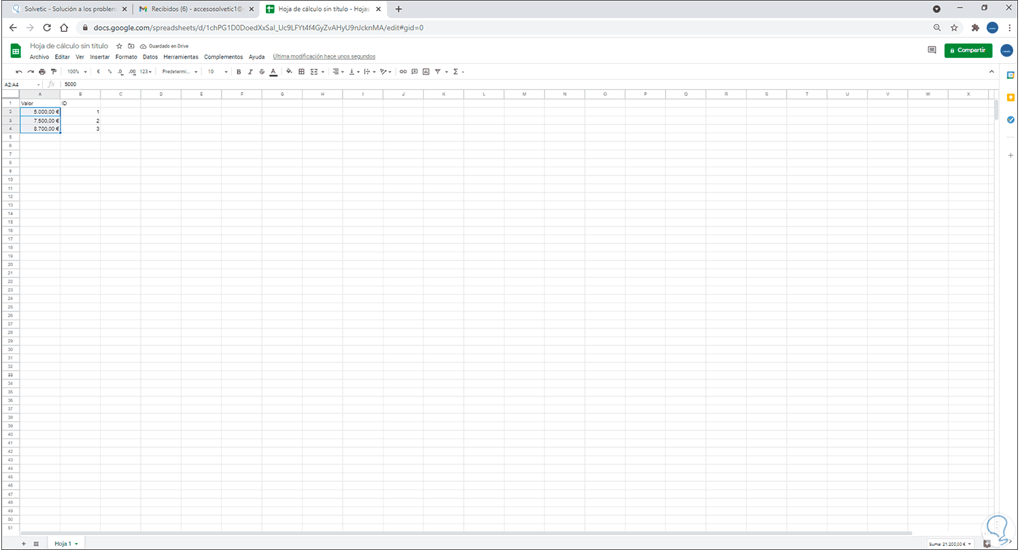Click the Undo arrow icon
This screenshot has height=550, width=1020.
[x=19, y=71]
